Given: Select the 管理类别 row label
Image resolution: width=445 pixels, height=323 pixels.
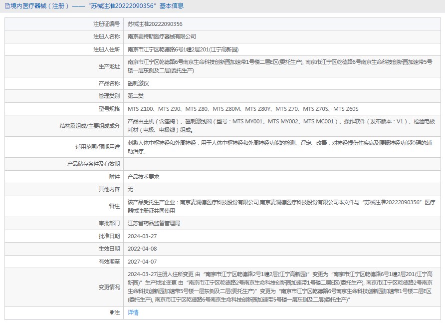Looking at the screenshot, I should tap(109, 96).
